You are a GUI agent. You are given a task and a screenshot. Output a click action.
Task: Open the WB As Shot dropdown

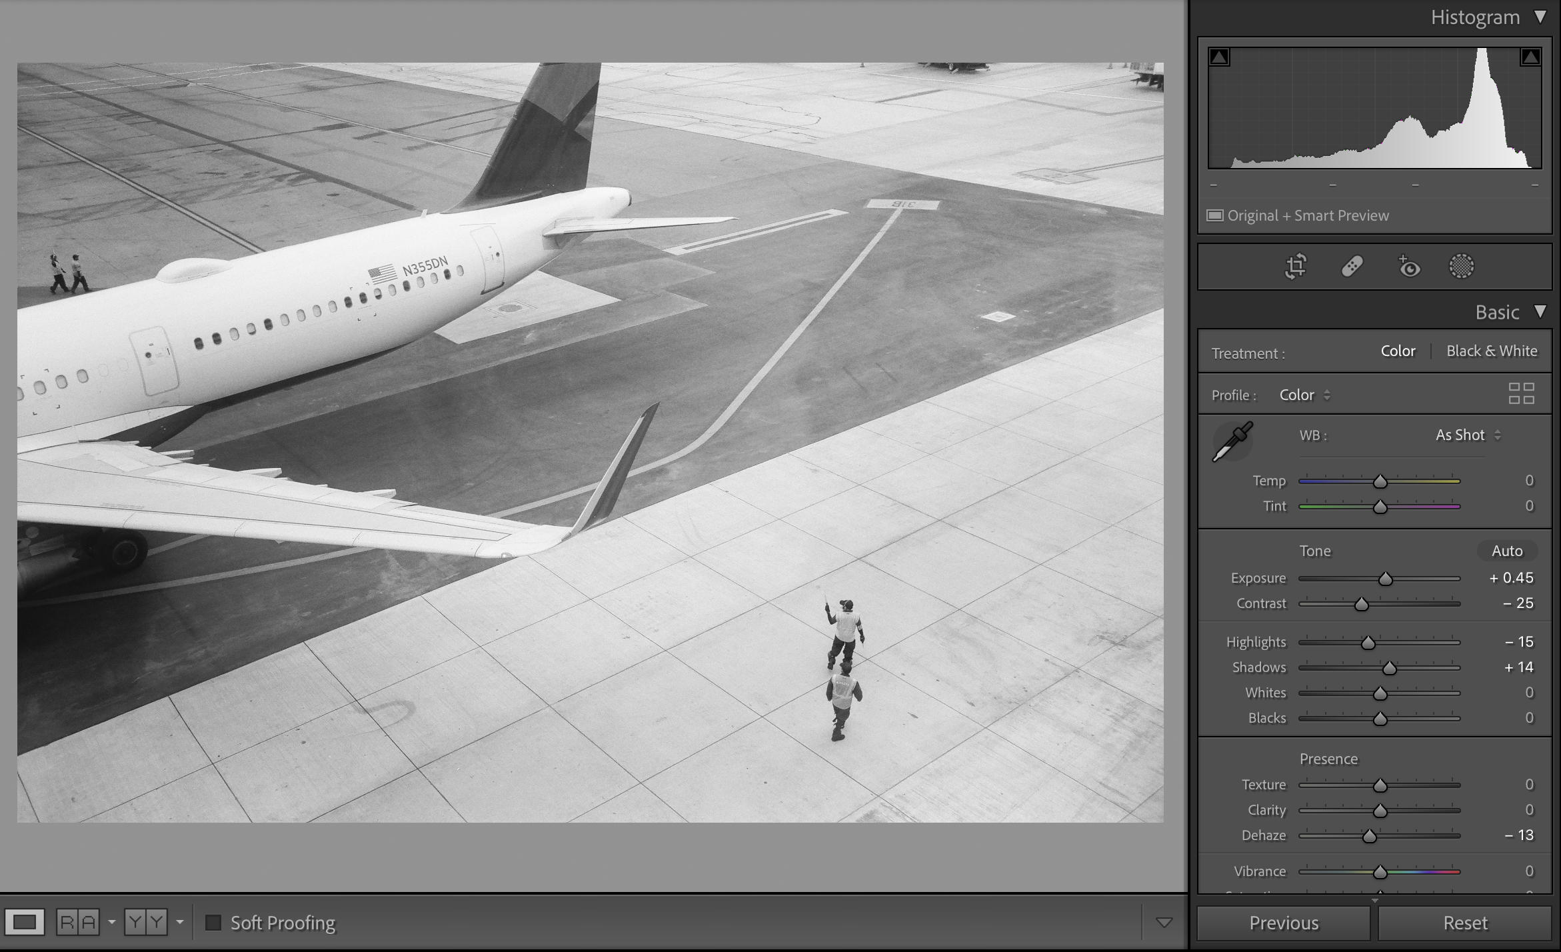click(x=1468, y=435)
